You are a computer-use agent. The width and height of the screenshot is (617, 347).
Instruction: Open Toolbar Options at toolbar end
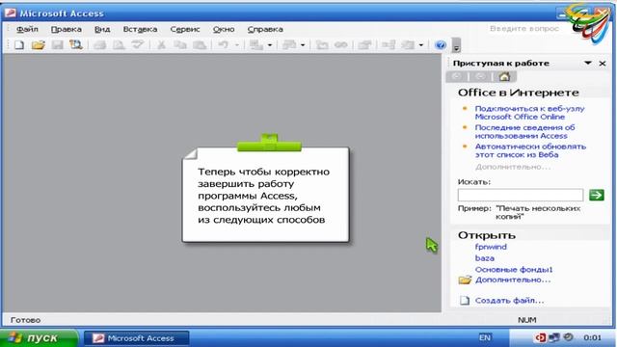[456, 45]
